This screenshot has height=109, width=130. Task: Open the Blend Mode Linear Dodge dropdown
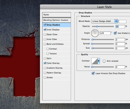click(105, 21)
